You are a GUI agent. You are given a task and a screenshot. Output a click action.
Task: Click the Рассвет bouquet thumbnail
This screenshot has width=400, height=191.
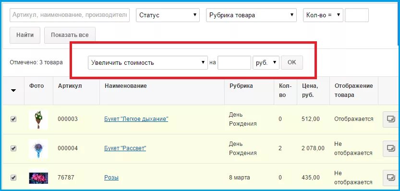pos(38,148)
